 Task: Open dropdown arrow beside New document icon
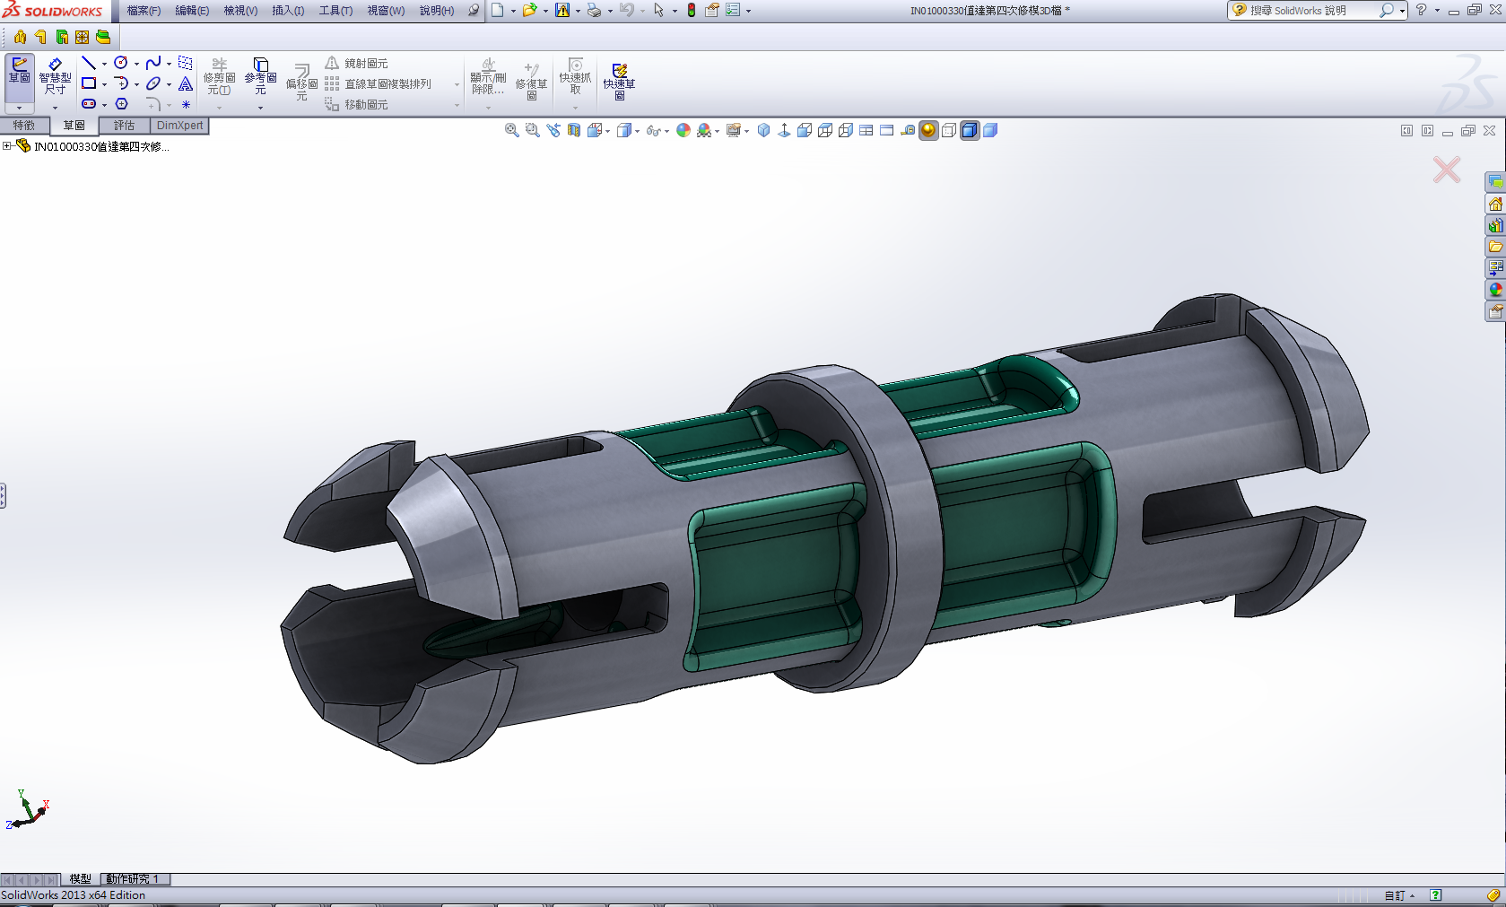tap(513, 11)
